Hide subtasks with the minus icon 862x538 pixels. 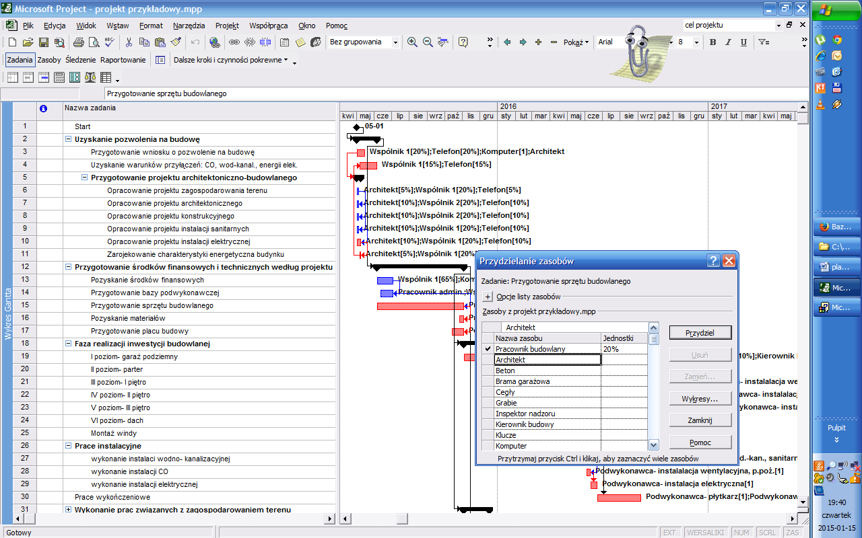(x=554, y=42)
